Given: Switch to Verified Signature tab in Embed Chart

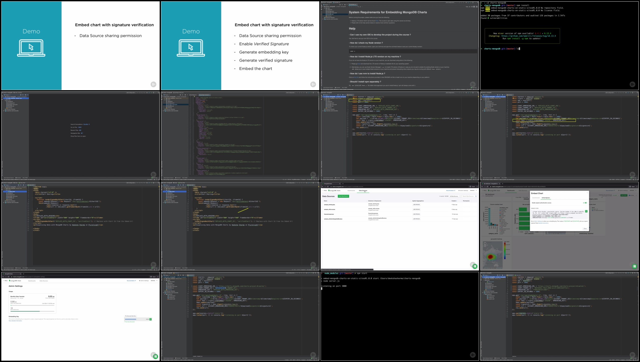Looking at the screenshot, I should 546,198.
